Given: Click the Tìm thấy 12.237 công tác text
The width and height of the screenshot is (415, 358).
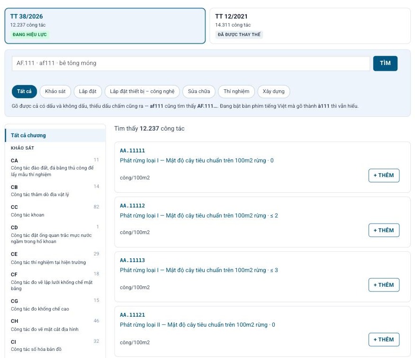Looking at the screenshot, I should pos(149,129).
